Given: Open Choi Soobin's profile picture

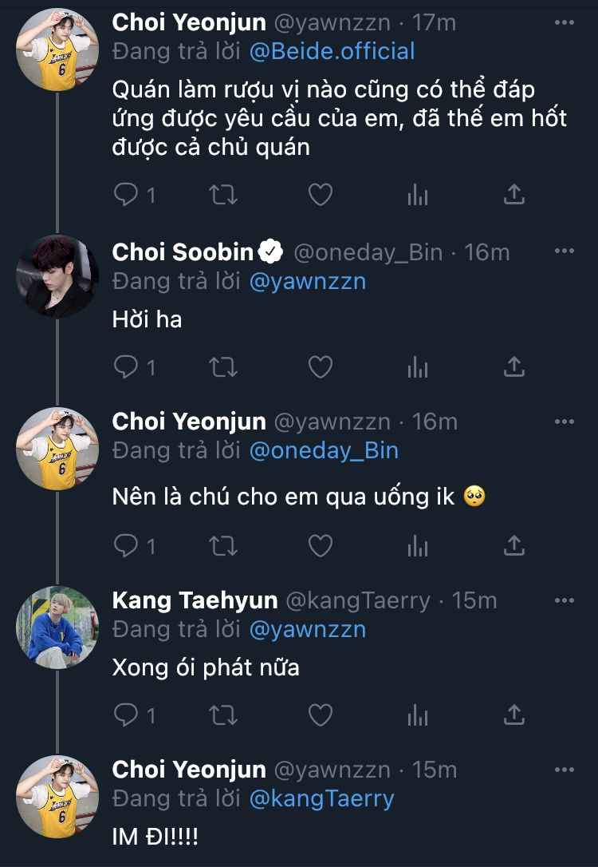Looking at the screenshot, I should [x=57, y=276].
